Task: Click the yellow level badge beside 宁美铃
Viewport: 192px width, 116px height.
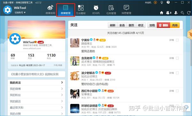Action: 102,40
